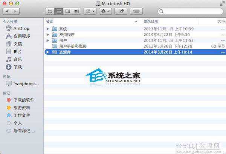Expand the 应用程序 folder disclosure triangle
226x154 pixels.
tap(48, 35)
